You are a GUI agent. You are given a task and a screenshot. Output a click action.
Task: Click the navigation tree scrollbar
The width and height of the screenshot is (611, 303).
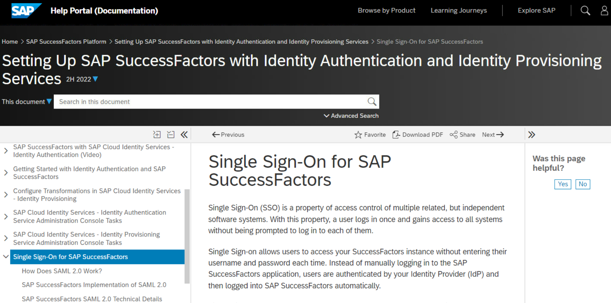click(x=187, y=236)
